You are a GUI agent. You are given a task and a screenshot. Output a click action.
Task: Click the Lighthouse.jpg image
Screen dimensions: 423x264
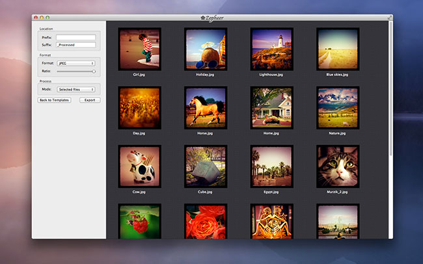[x=271, y=49]
